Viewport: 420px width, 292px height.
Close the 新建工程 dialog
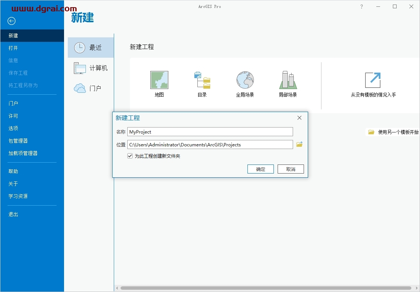click(x=299, y=118)
